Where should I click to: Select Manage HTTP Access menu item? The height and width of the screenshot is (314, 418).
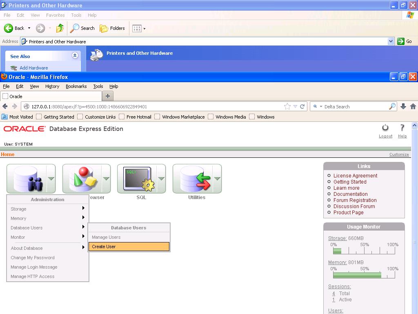point(33,276)
